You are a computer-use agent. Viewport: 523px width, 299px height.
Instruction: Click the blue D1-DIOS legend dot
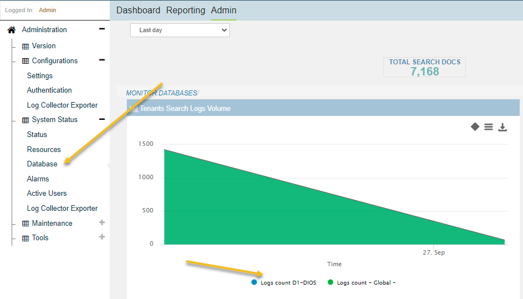coord(254,282)
